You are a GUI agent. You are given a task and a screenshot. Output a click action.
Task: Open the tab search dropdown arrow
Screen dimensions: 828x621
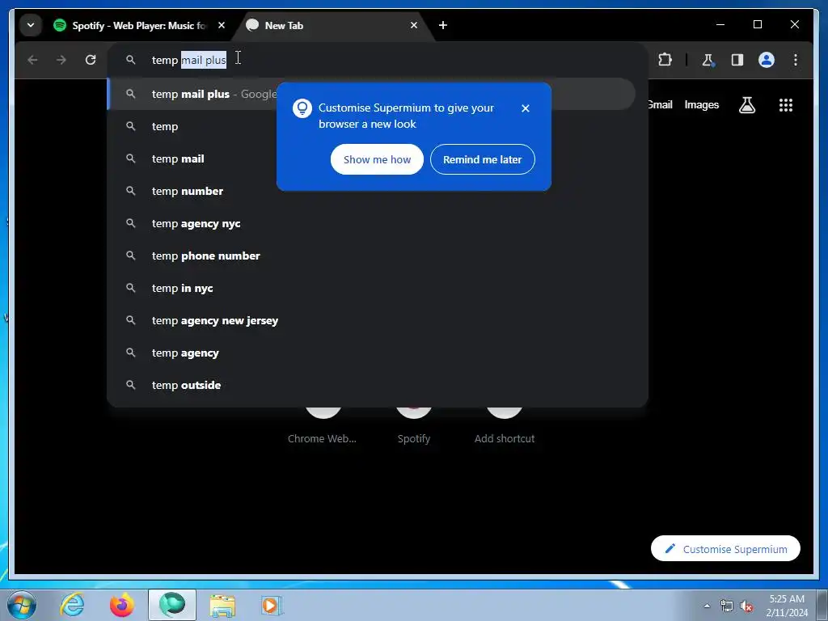31,25
